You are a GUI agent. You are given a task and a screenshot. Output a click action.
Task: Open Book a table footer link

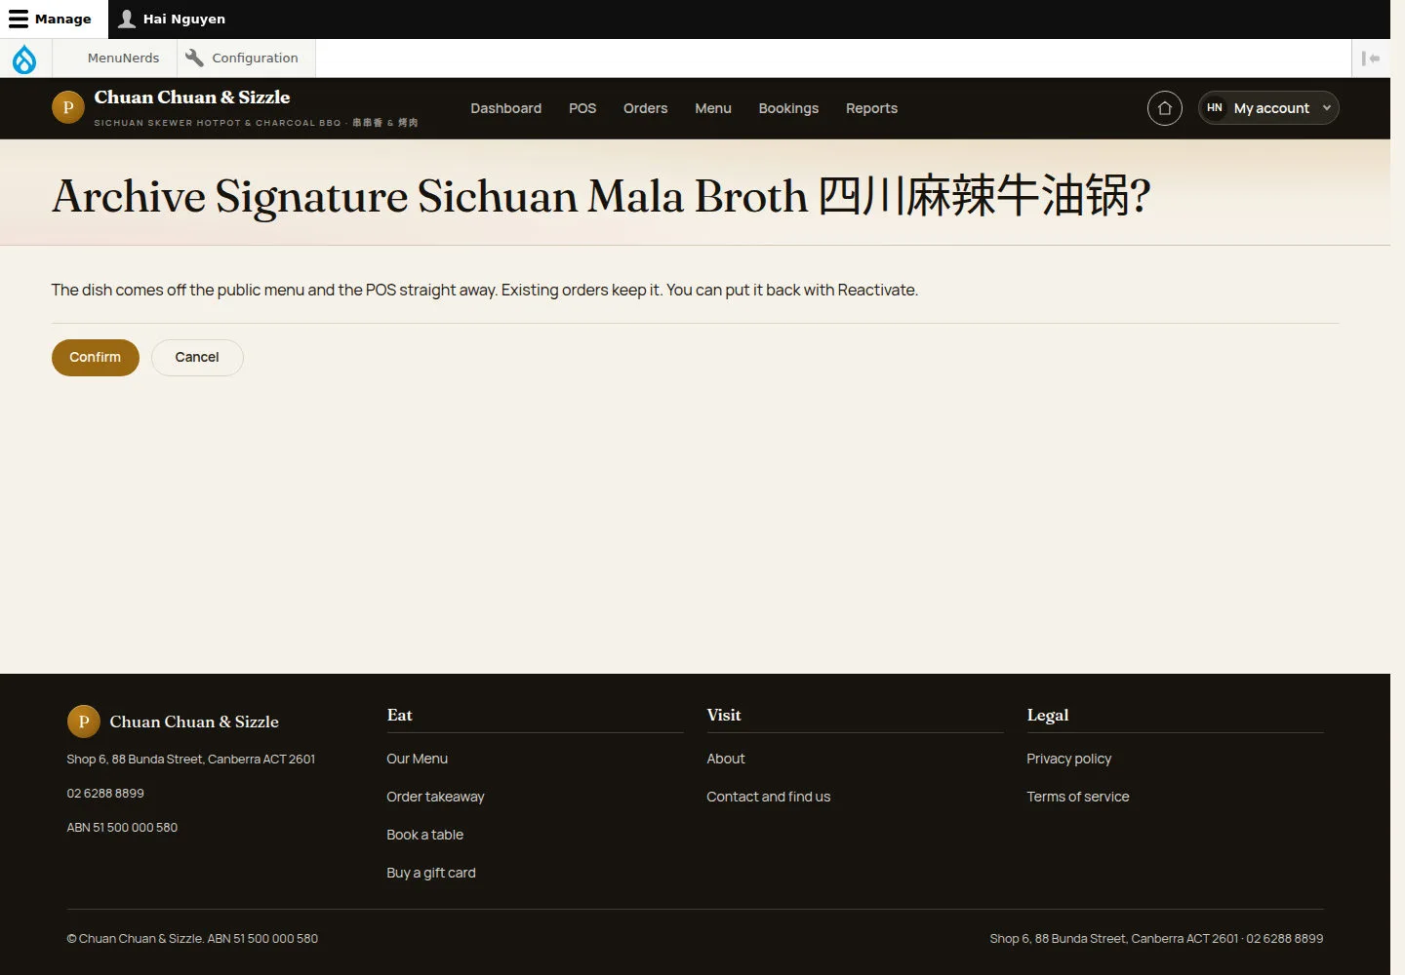pyautogui.click(x=424, y=835)
